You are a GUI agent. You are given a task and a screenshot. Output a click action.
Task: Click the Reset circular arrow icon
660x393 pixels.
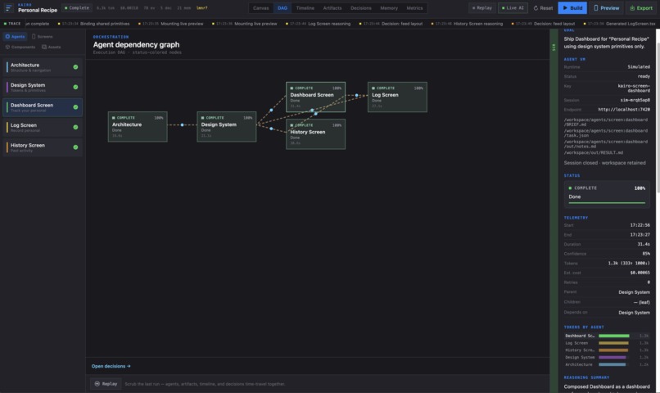pyautogui.click(x=536, y=8)
